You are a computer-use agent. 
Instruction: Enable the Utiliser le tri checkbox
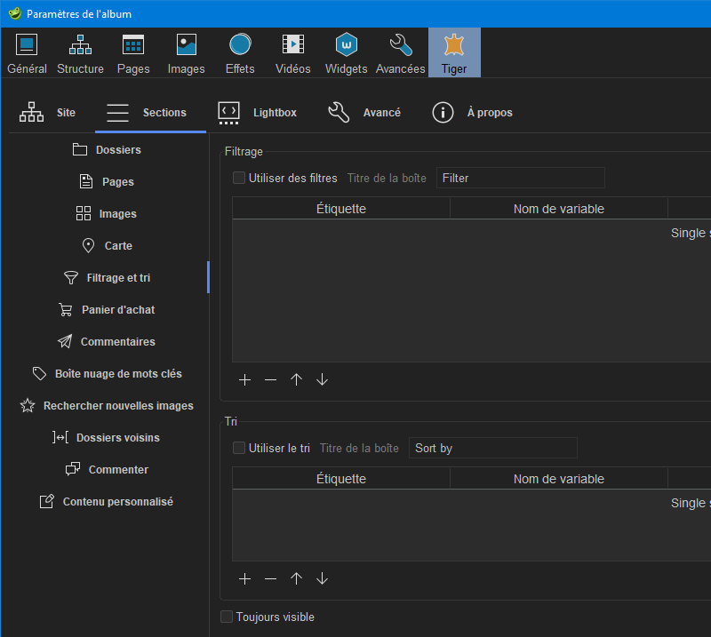(x=239, y=448)
